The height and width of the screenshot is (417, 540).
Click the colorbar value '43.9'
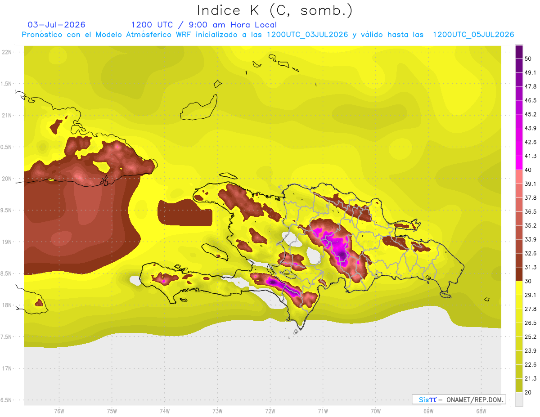(531, 128)
